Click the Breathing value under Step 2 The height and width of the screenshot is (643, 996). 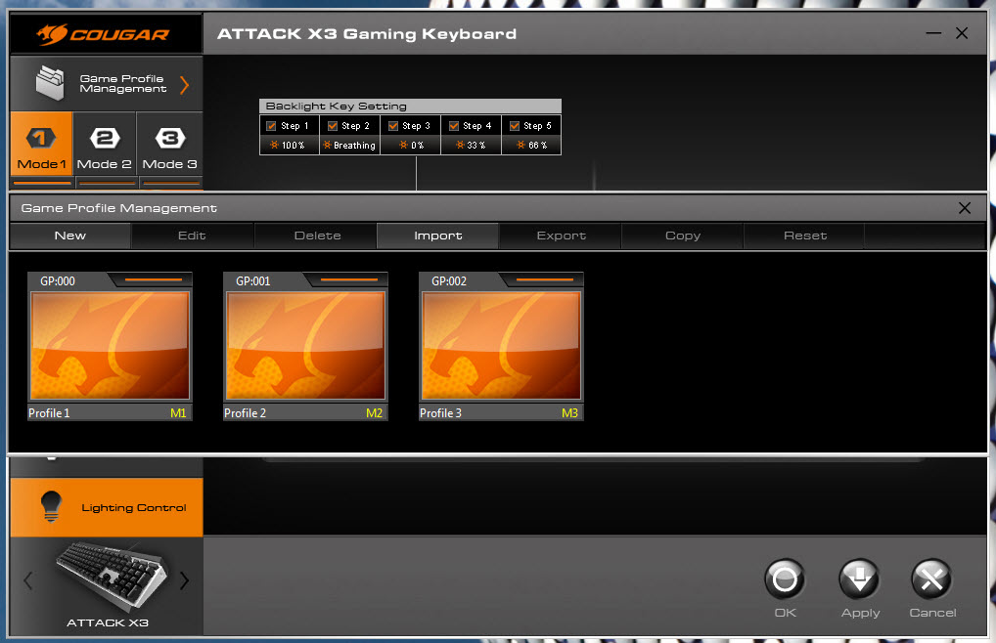[x=354, y=146]
